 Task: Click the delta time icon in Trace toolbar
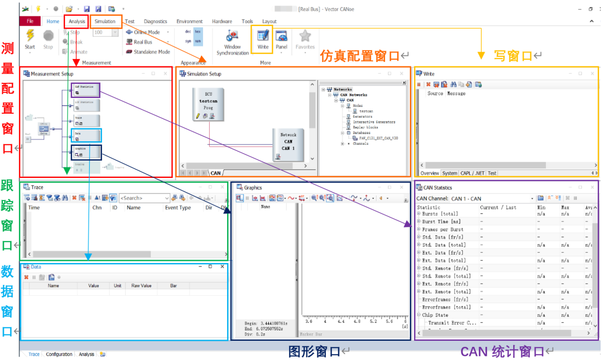pos(97,198)
